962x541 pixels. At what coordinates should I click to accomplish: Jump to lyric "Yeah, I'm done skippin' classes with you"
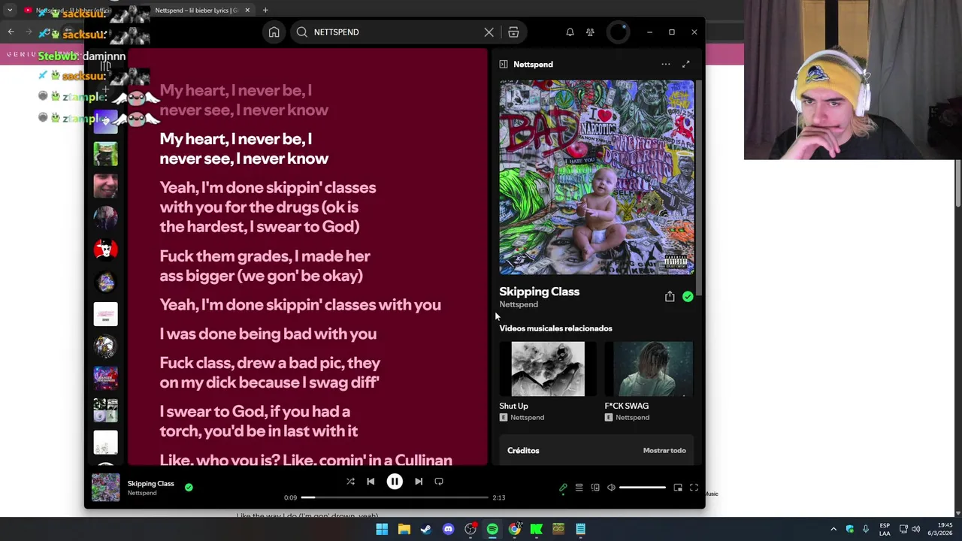[300, 304]
